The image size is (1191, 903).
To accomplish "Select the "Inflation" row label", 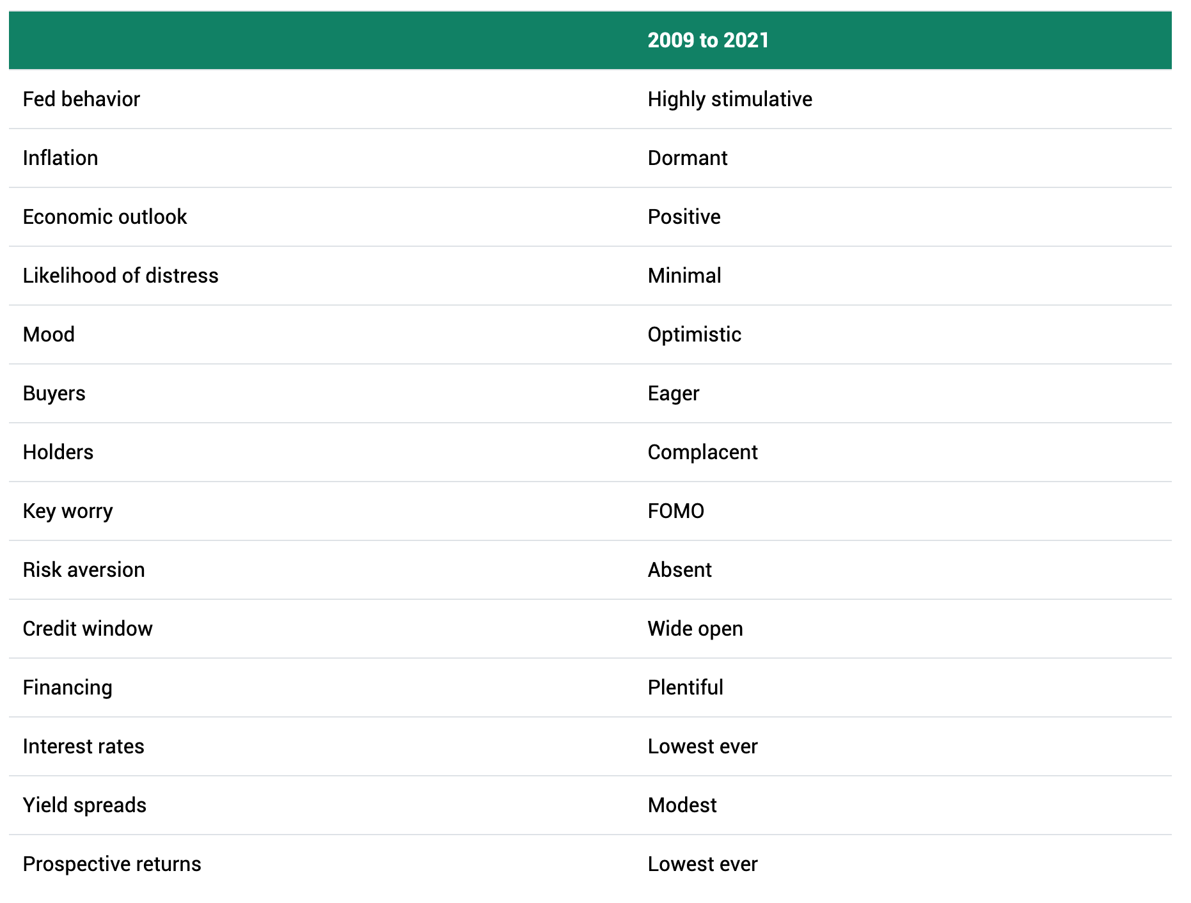I will tap(60, 158).
